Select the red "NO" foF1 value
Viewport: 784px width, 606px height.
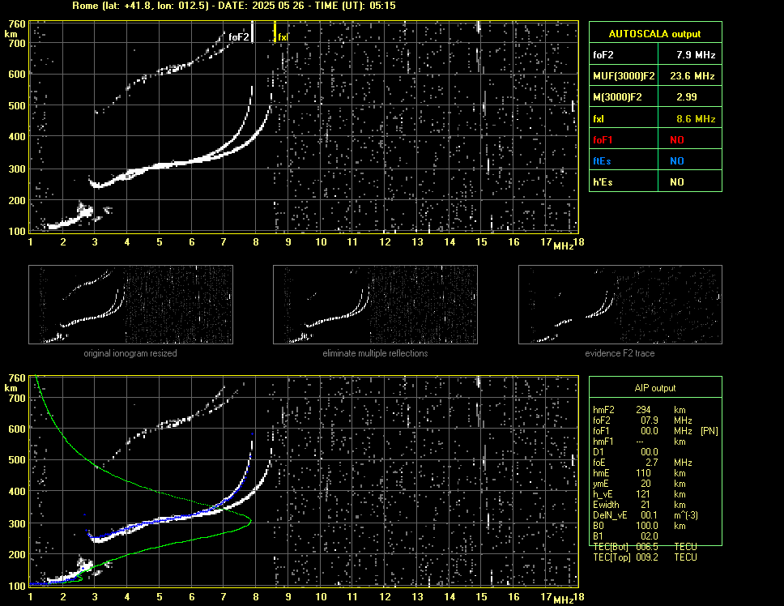[x=677, y=140]
